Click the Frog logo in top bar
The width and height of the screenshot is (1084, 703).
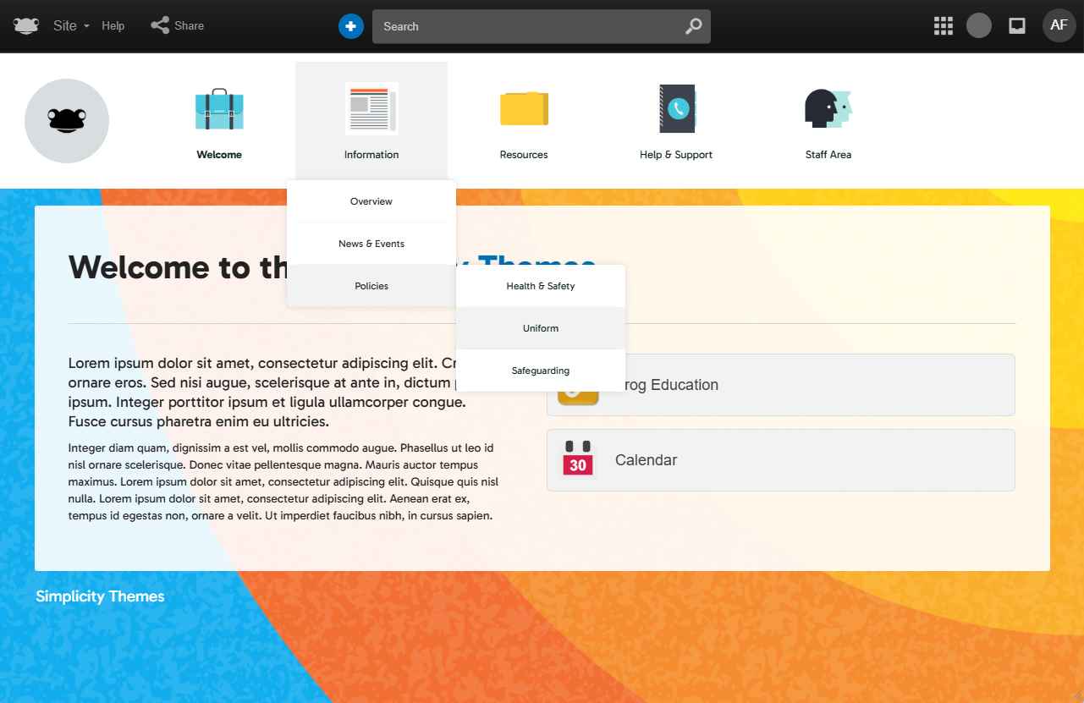coord(26,25)
